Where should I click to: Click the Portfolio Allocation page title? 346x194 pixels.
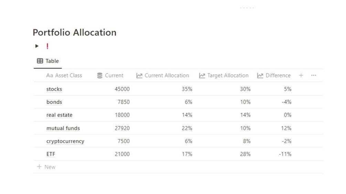click(x=74, y=33)
